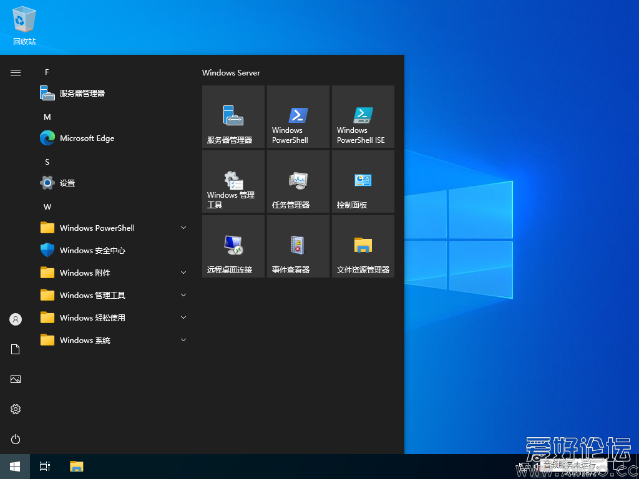
Task: Open Task View on the taskbar
Action: pyautogui.click(x=45, y=467)
